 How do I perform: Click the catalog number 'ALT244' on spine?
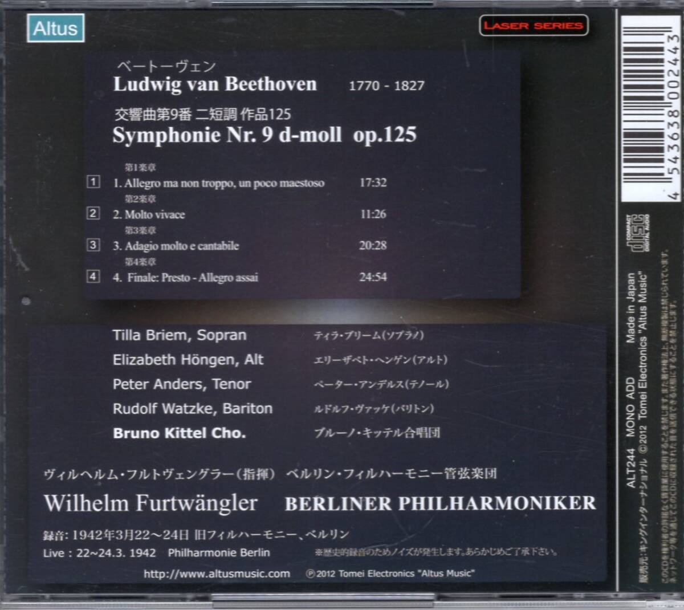pos(630,467)
